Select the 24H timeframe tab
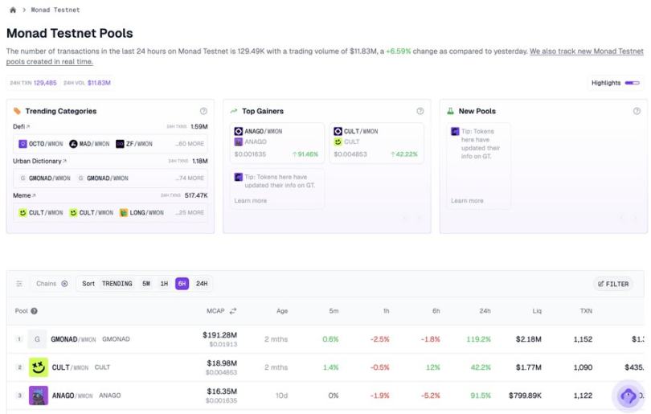Screen dimensions: 651x414 (202, 284)
